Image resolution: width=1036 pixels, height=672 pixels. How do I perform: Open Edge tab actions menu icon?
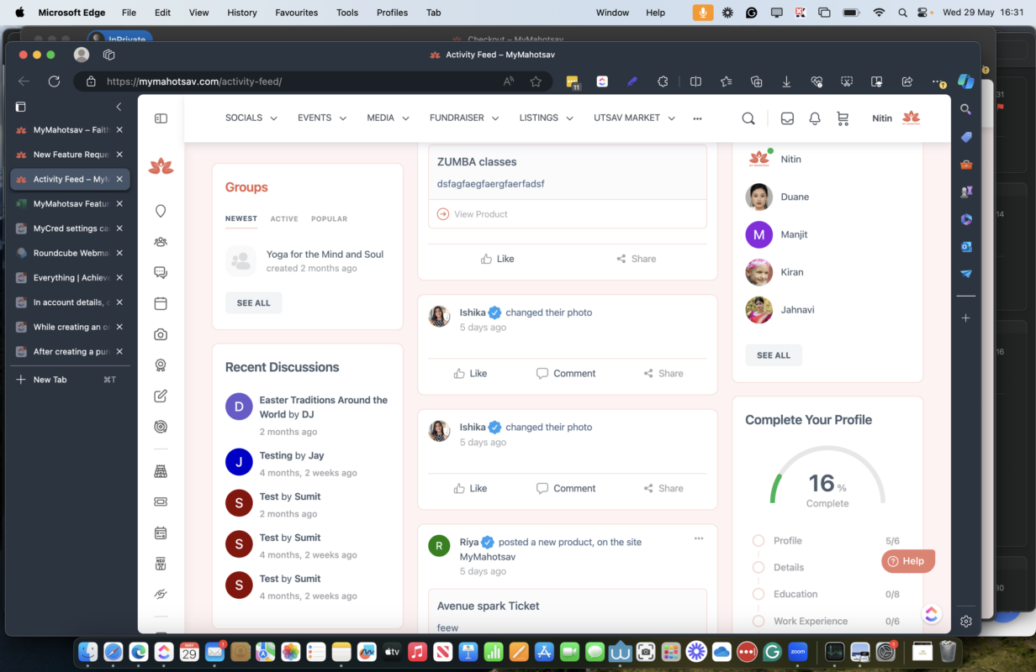pos(21,107)
